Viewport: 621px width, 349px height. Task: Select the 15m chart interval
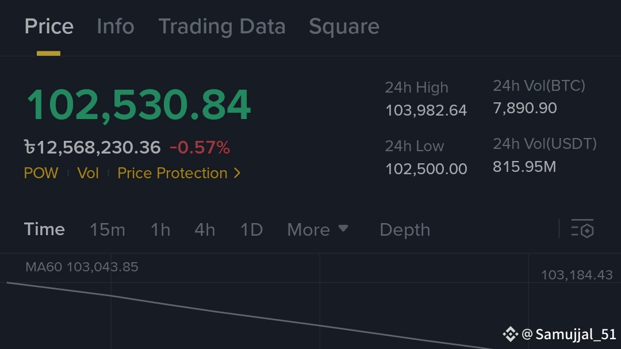(x=108, y=230)
